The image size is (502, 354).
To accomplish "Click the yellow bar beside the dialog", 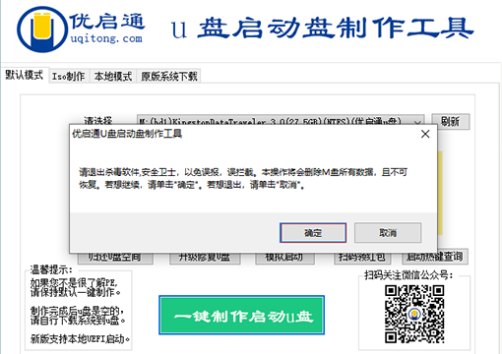I will [x=440, y=193].
